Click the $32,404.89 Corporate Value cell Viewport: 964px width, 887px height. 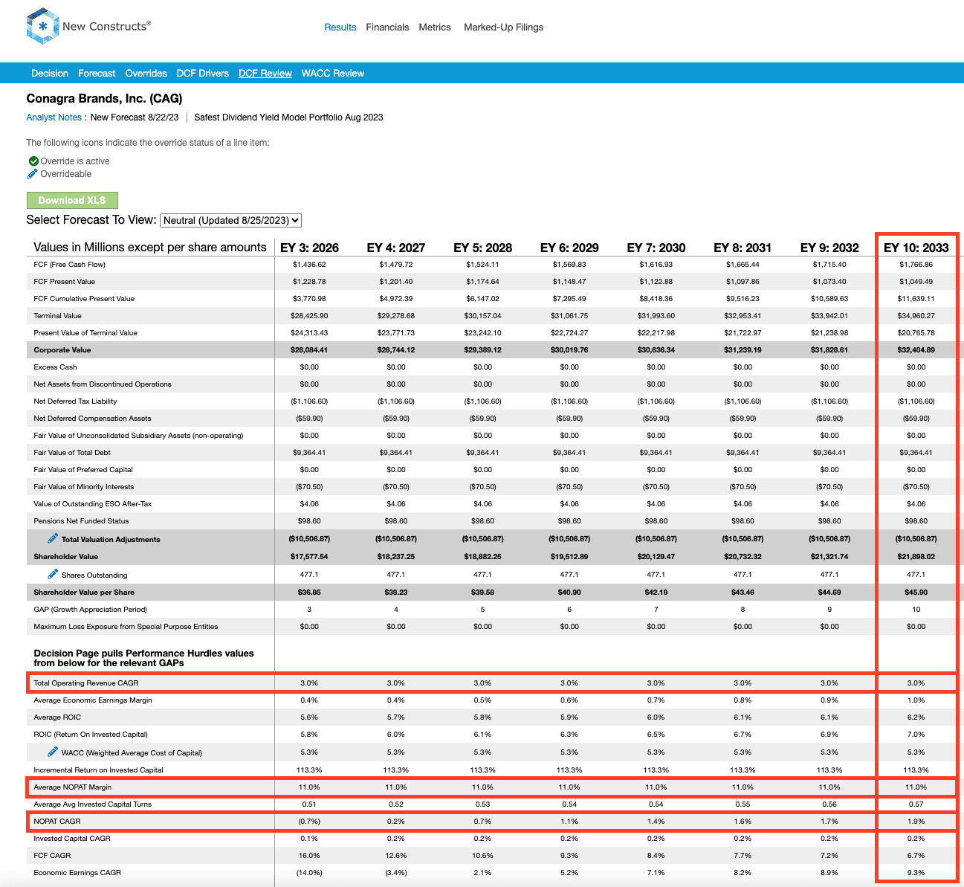916,349
